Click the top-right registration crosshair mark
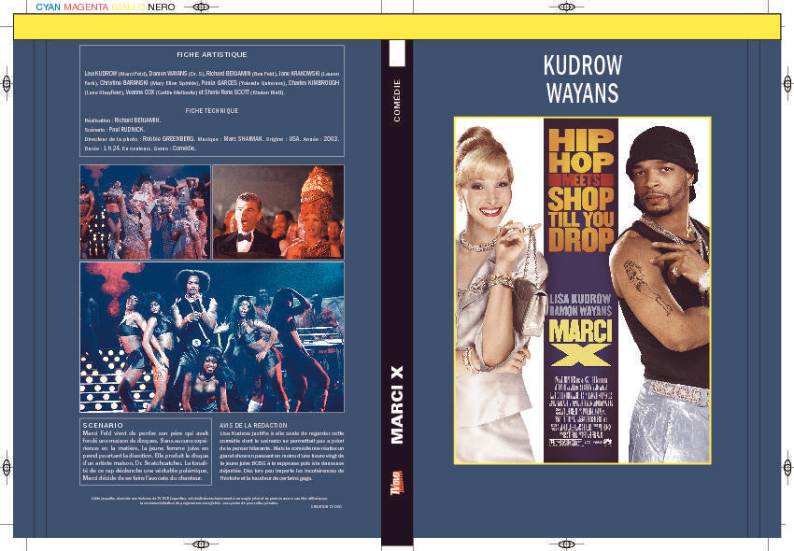The image size is (794, 551). click(x=567, y=7)
